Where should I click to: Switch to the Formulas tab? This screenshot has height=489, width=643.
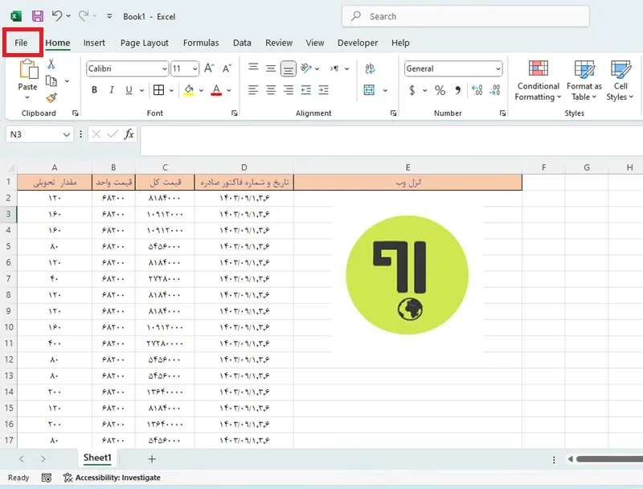click(201, 43)
